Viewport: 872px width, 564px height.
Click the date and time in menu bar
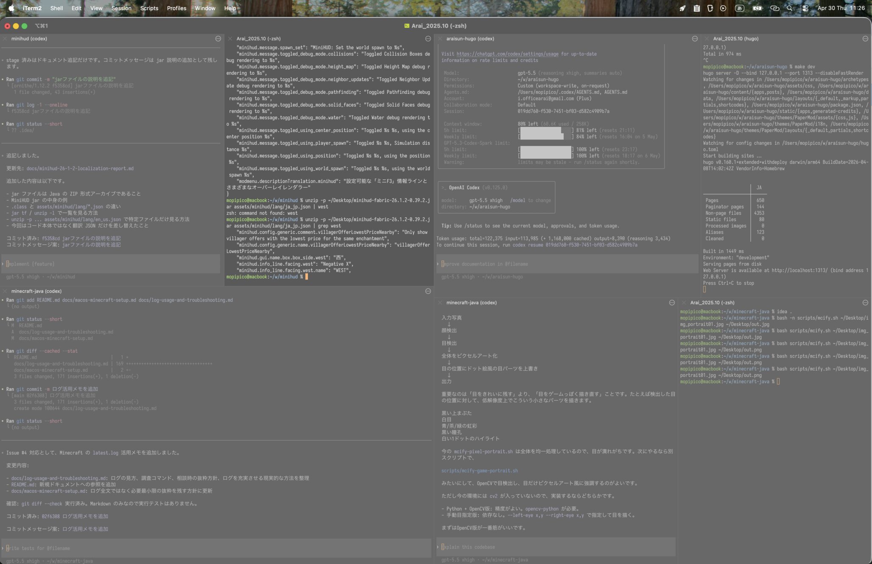841,8
